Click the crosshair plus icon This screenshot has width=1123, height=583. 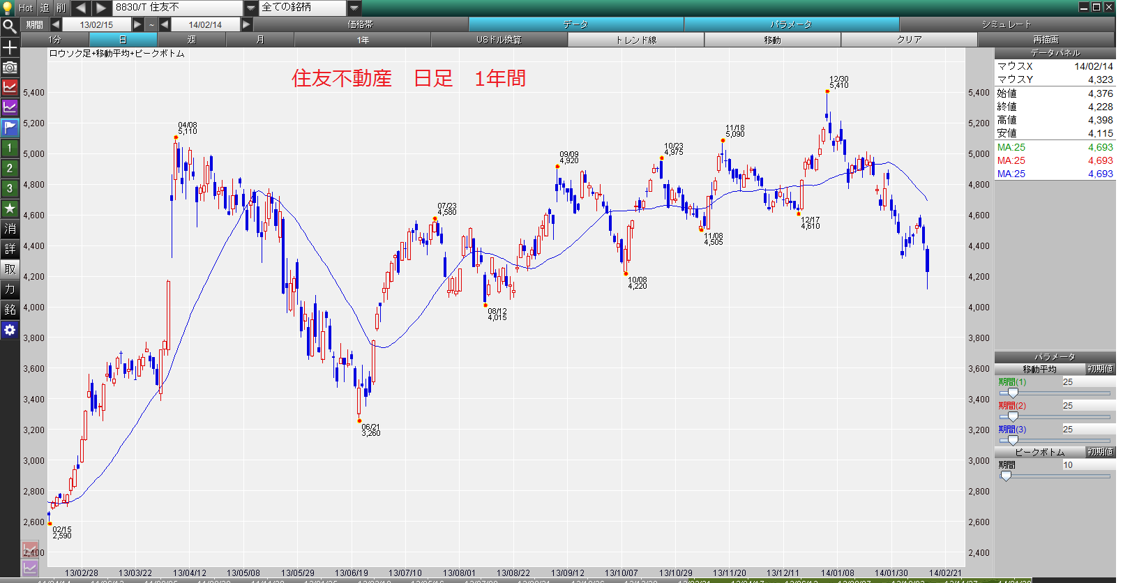click(x=10, y=47)
